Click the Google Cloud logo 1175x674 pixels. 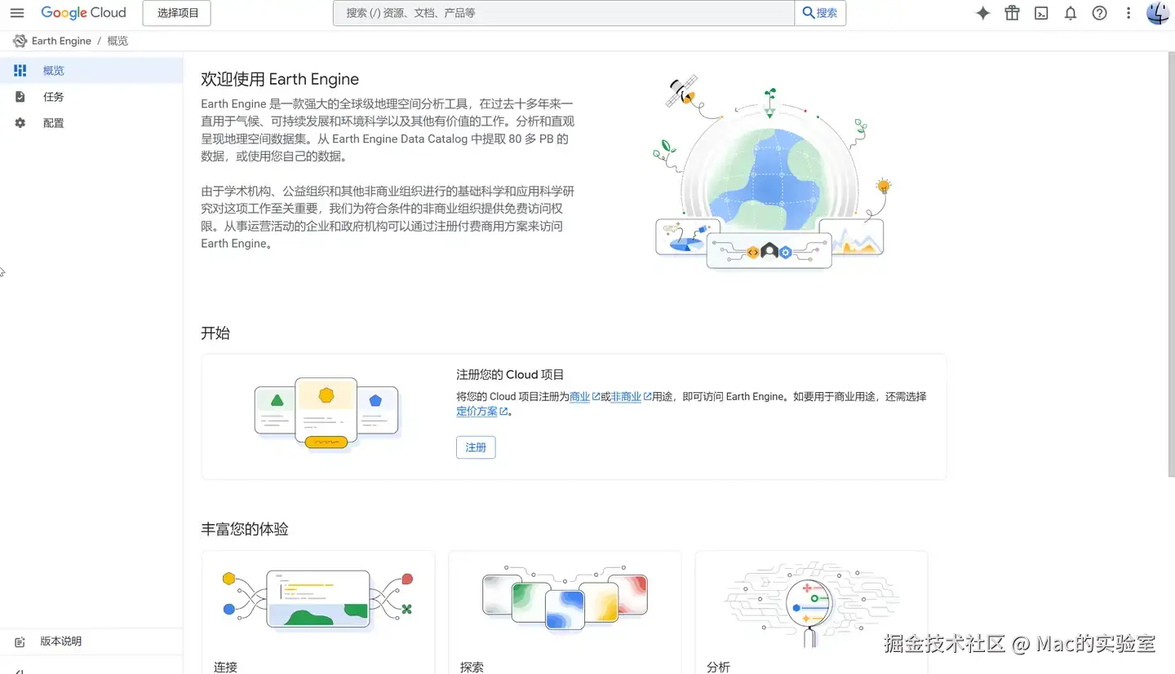[x=84, y=13]
